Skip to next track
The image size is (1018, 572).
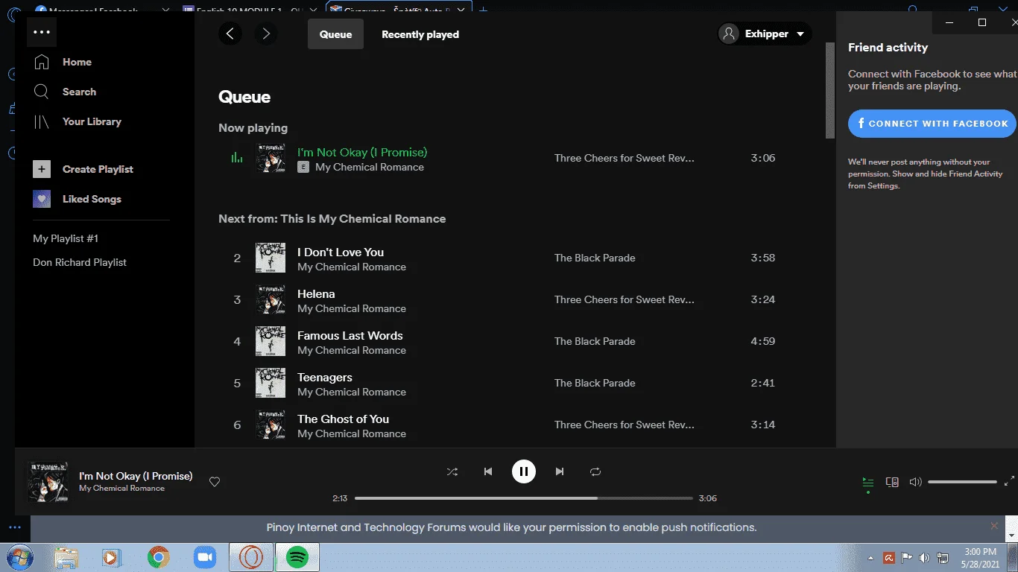560,471
